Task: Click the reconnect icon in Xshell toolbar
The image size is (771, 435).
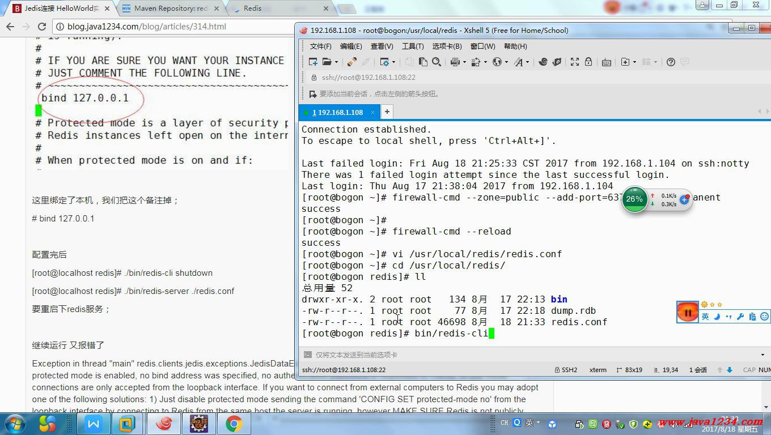Action: click(x=352, y=62)
